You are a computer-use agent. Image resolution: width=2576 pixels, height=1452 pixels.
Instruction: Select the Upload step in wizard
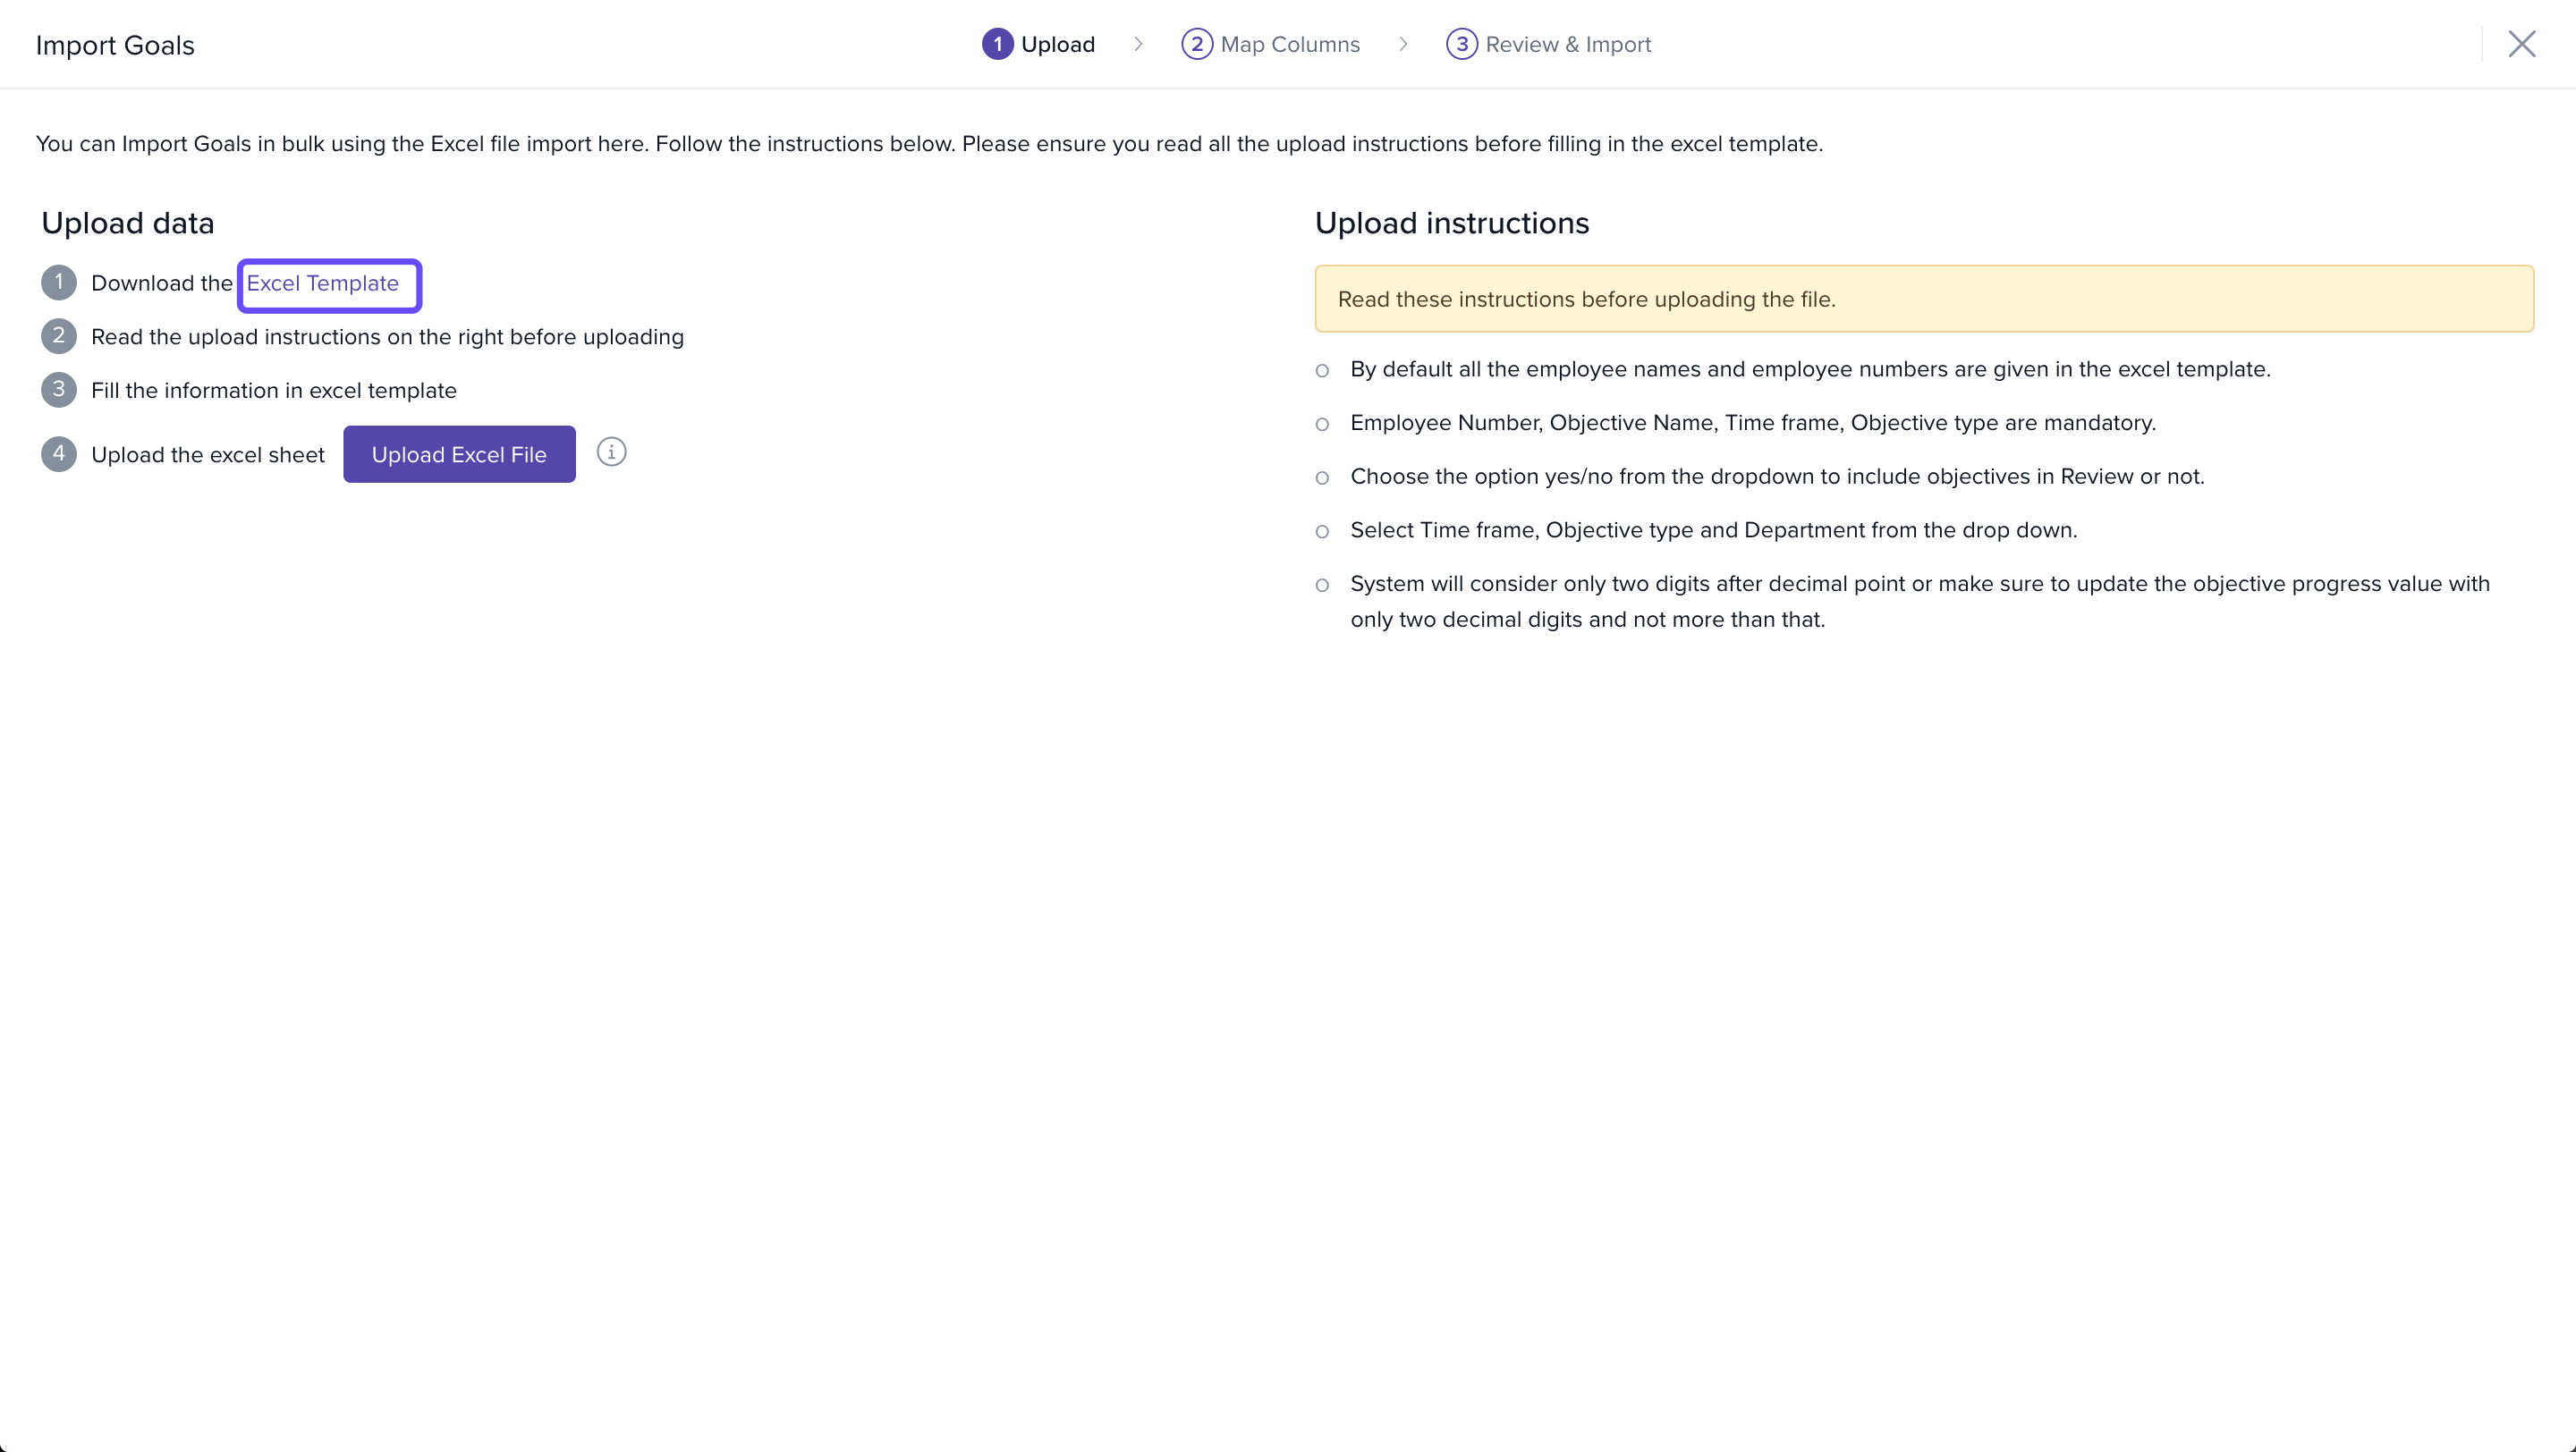1057,45
